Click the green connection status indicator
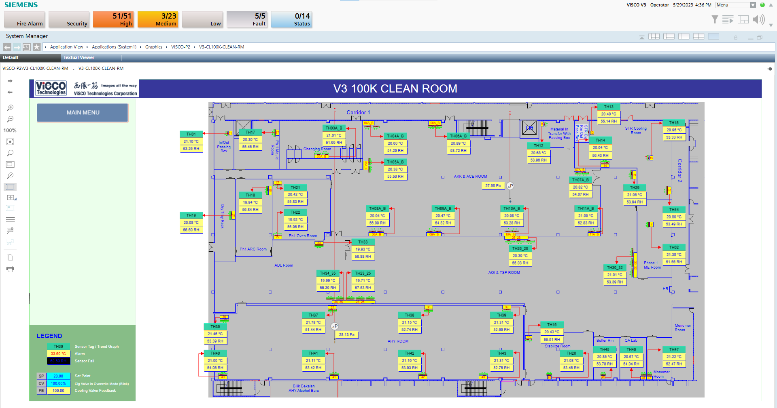This screenshot has width=777, height=408. coord(762,5)
